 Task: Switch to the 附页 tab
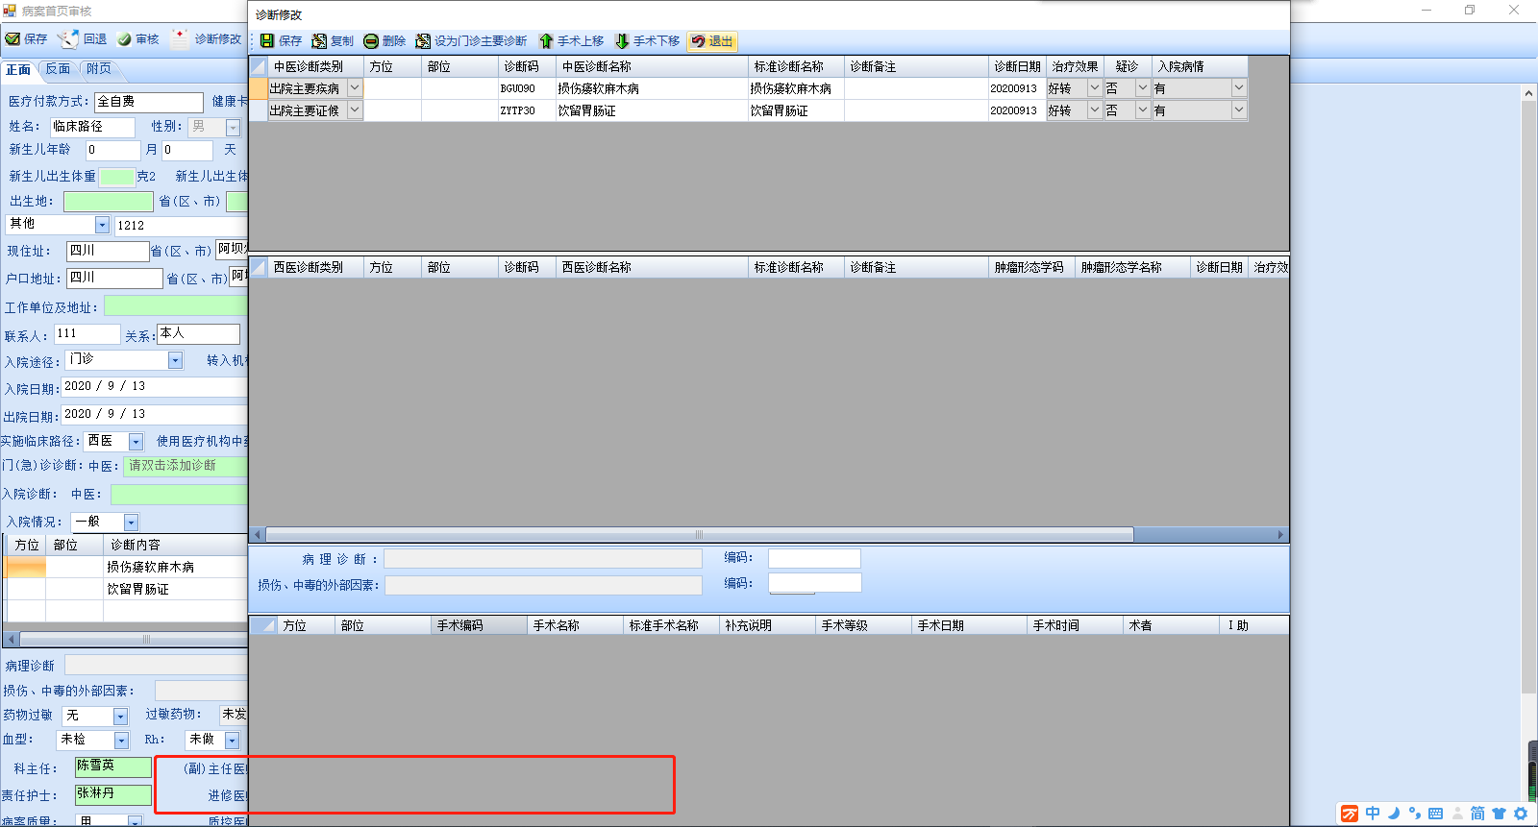click(x=99, y=70)
